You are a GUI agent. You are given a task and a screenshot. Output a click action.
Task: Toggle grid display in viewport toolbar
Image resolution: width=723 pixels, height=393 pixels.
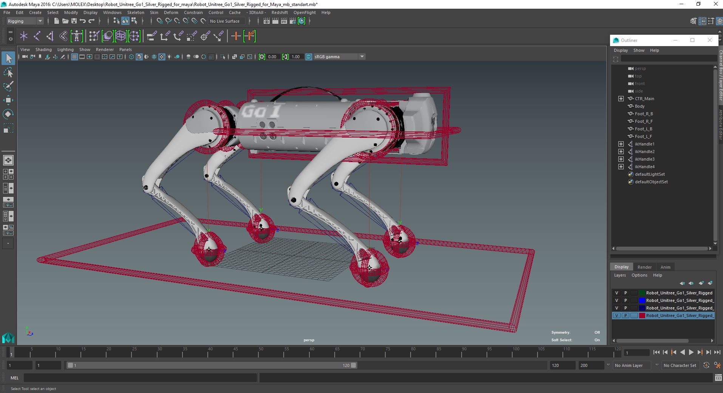tap(74, 57)
